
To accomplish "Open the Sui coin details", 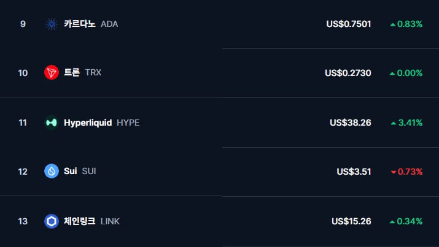I will pyautogui.click(x=70, y=171).
